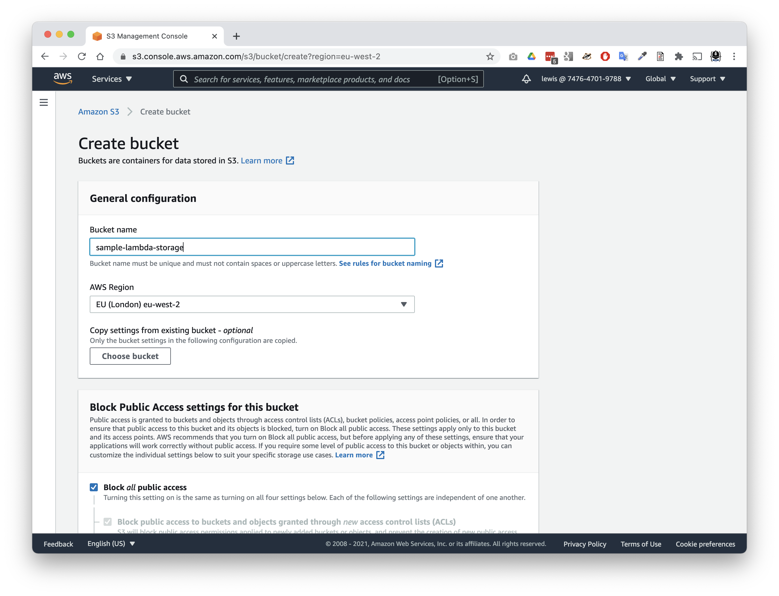Expand the Services dropdown
779x596 pixels.
[x=112, y=79]
